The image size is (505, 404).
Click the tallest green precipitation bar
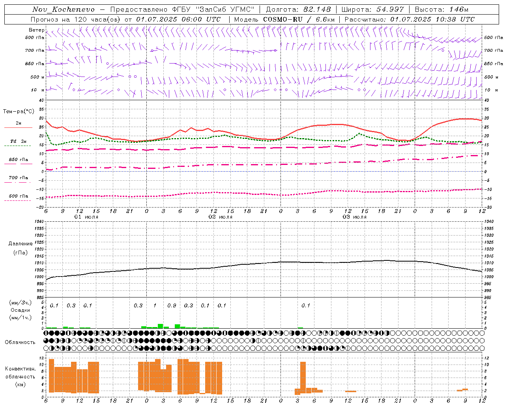[x=161, y=326]
